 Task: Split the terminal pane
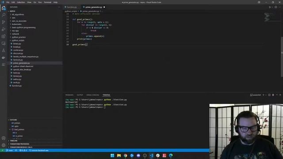(269, 95)
